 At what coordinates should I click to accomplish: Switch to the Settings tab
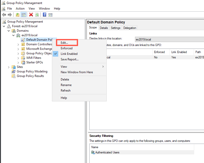pyautogui.click(x=115, y=28)
